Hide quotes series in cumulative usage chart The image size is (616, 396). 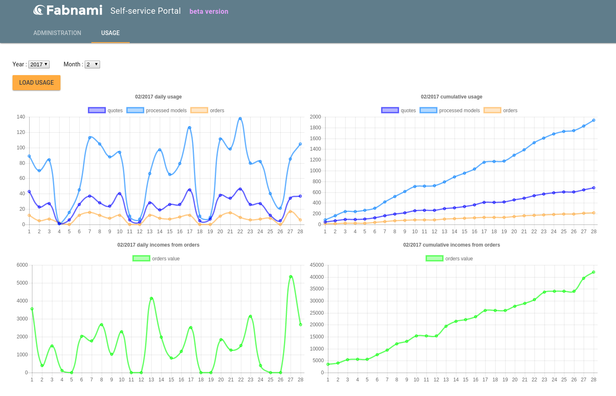399,111
